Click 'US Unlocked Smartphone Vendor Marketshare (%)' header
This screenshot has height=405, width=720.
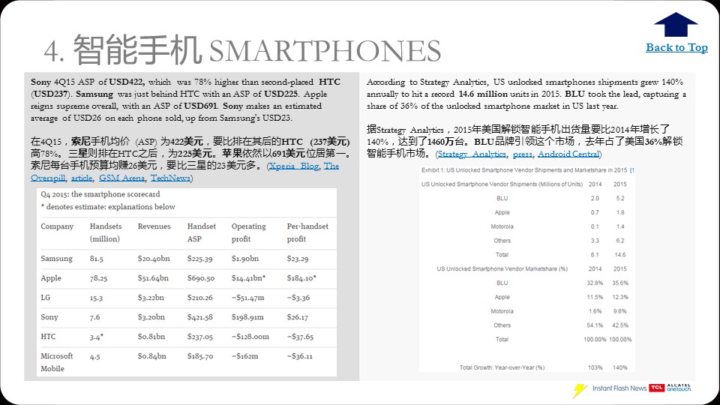coord(502,269)
